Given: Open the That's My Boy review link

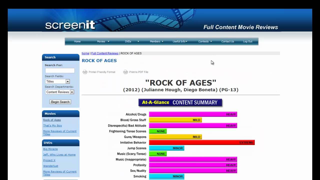Looking at the screenshot, I should tap(52, 125).
